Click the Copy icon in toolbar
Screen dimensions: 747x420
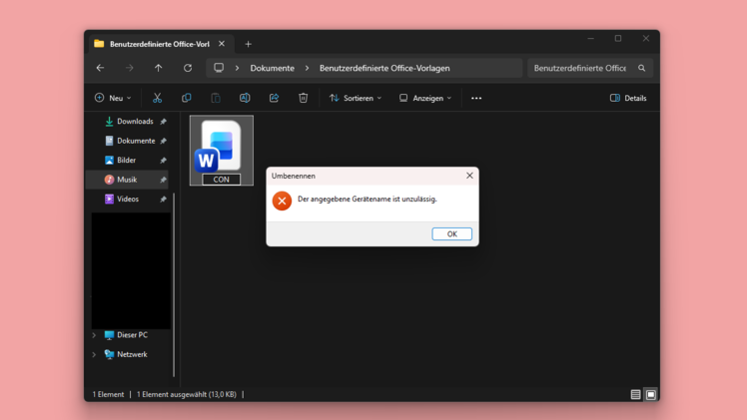187,98
